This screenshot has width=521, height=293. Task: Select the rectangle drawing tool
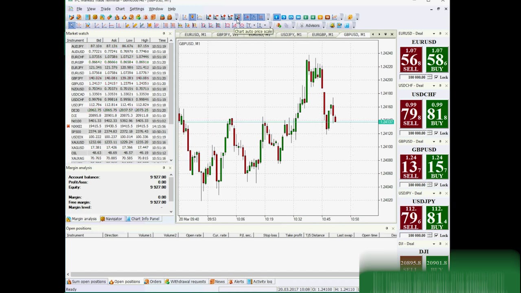point(227,25)
